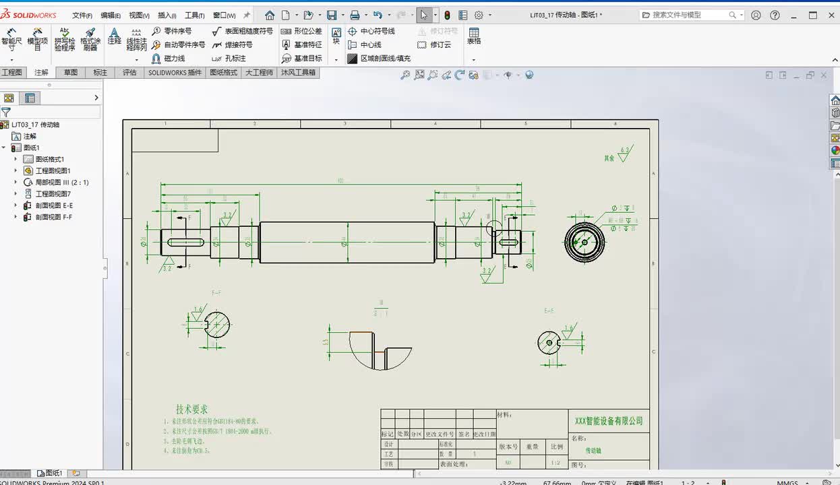Collapse the 图纸1 tree node

pyautogui.click(x=4, y=148)
